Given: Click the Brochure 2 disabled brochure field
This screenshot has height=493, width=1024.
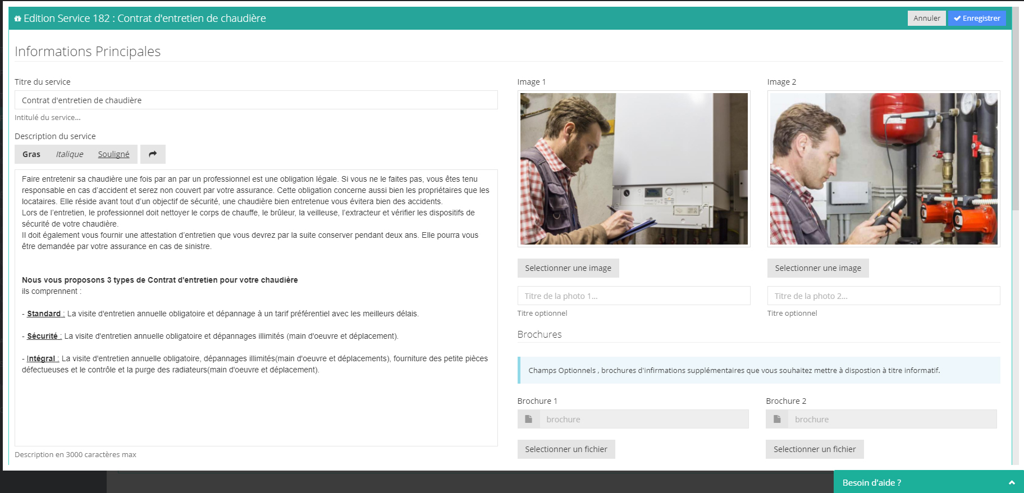Looking at the screenshot, I should coord(893,419).
